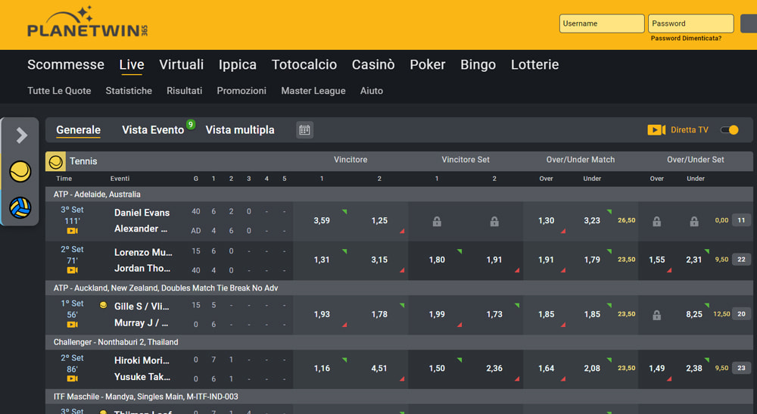Image resolution: width=757 pixels, height=414 pixels.
Task: Click the serving ball icon beside Gille S
Action: pyautogui.click(x=103, y=305)
